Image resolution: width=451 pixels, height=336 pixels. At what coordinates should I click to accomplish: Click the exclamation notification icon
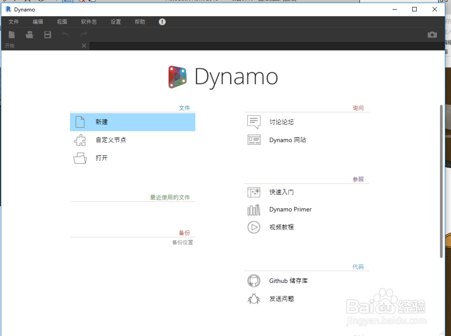tap(162, 22)
